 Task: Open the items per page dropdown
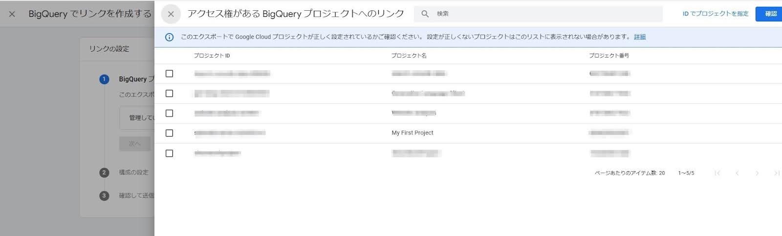pos(662,173)
